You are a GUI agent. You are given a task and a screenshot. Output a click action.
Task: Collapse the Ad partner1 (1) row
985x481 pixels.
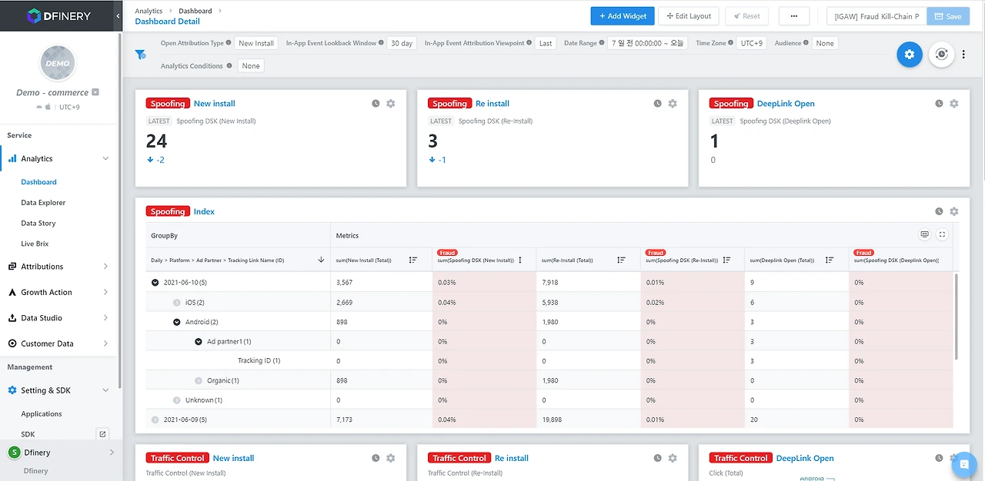coord(199,341)
